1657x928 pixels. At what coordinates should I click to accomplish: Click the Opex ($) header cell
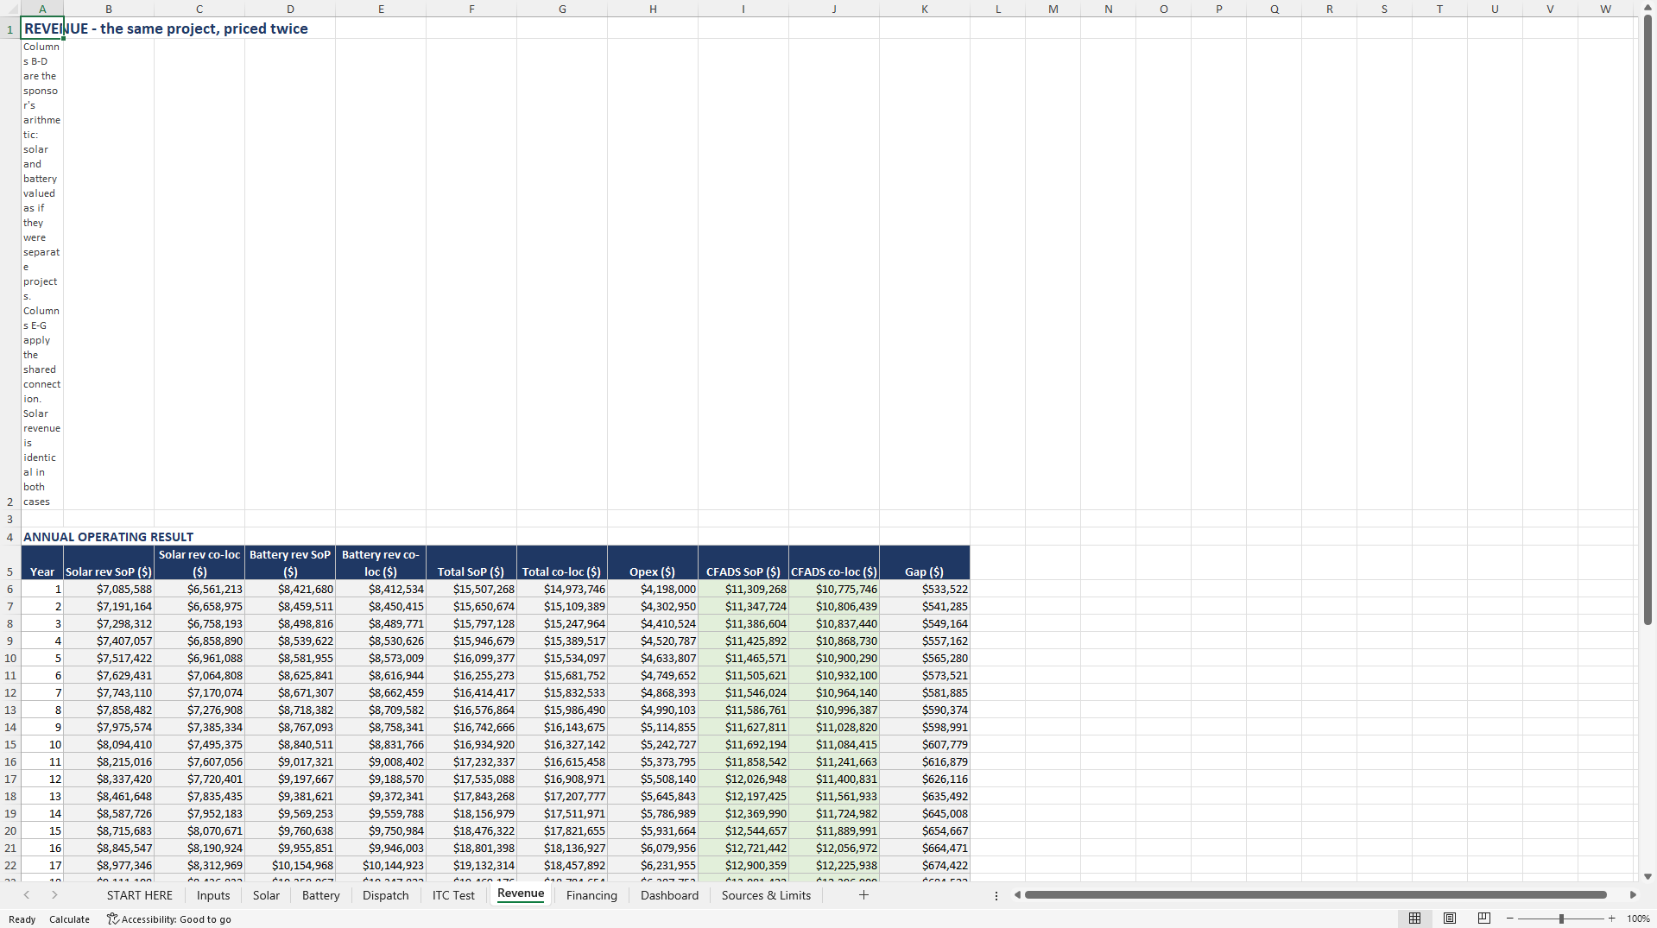click(x=653, y=563)
